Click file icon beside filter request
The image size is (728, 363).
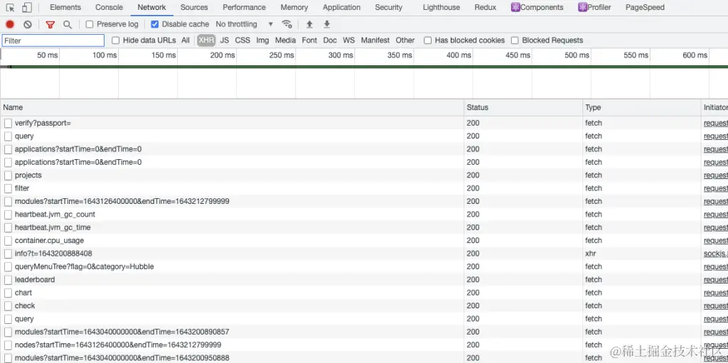click(8, 188)
